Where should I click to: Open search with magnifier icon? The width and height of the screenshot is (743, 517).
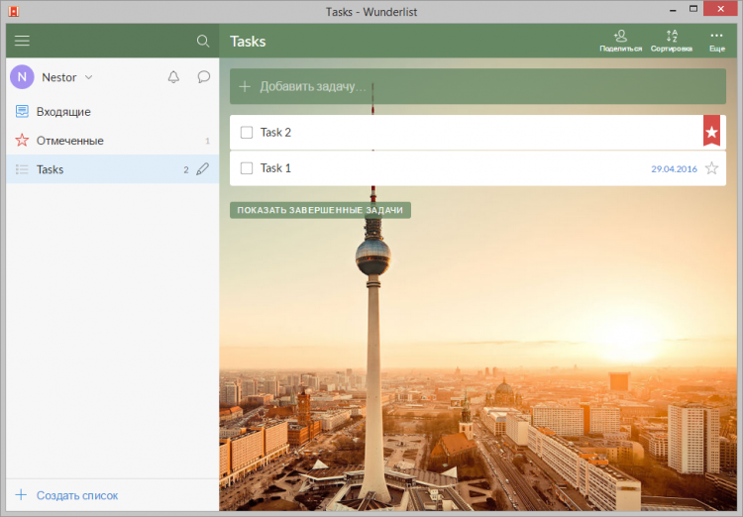[x=203, y=41]
